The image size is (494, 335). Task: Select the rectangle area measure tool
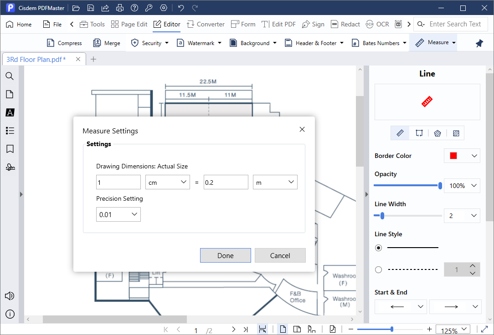(x=456, y=133)
